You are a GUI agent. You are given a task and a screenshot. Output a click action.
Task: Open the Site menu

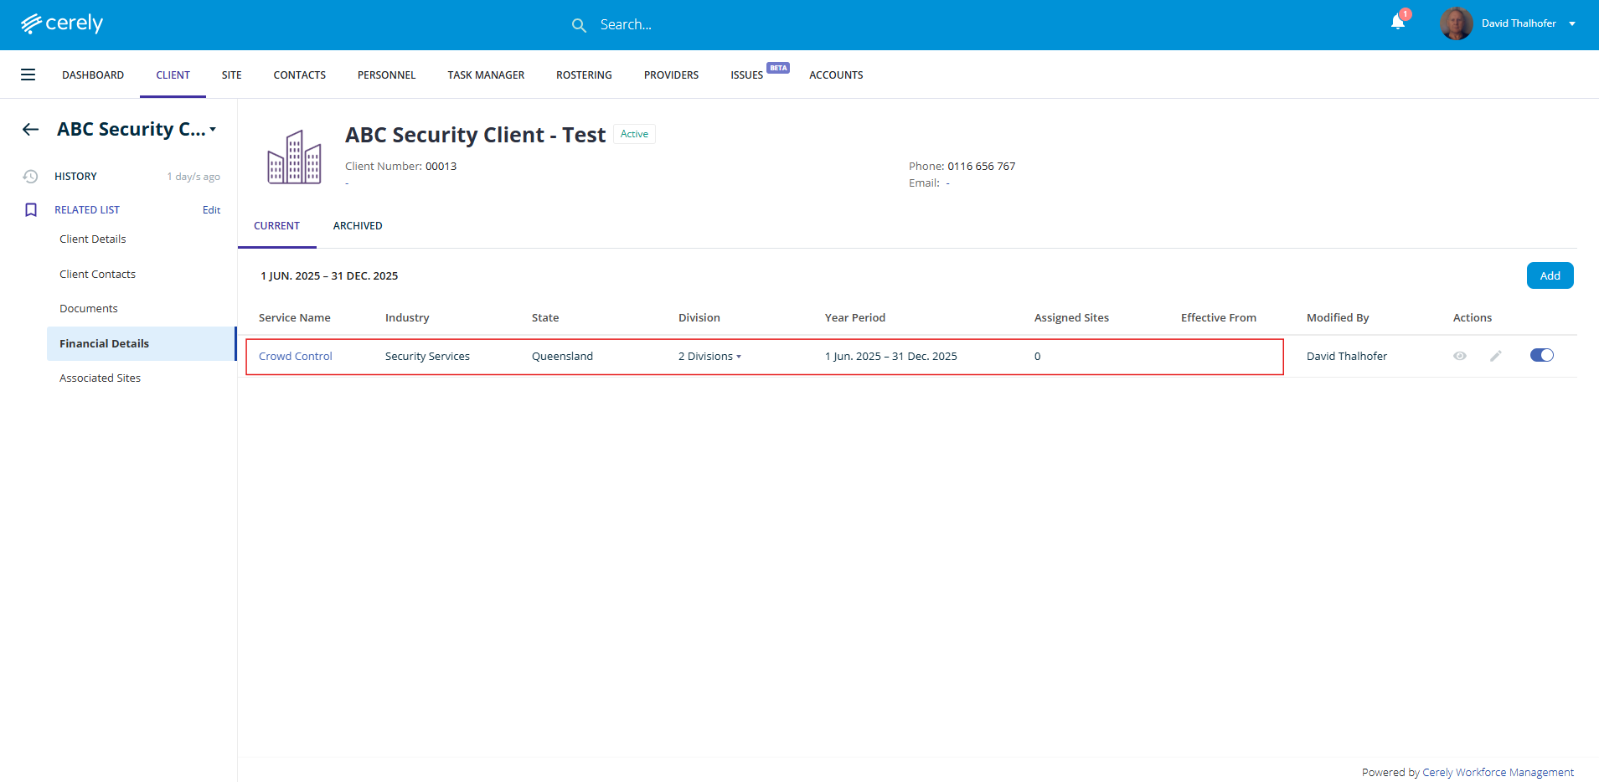coord(231,75)
